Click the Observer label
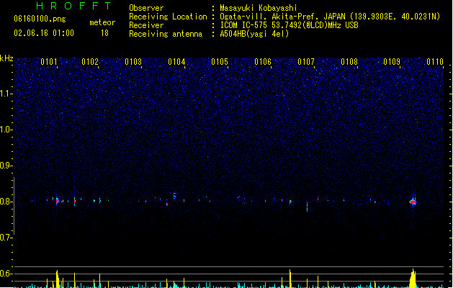453x288 pixels. tap(146, 8)
